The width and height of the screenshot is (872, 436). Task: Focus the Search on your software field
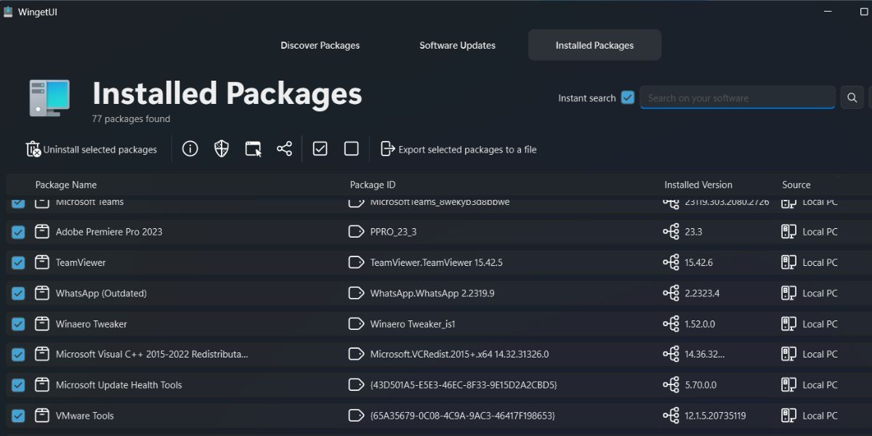tap(737, 97)
